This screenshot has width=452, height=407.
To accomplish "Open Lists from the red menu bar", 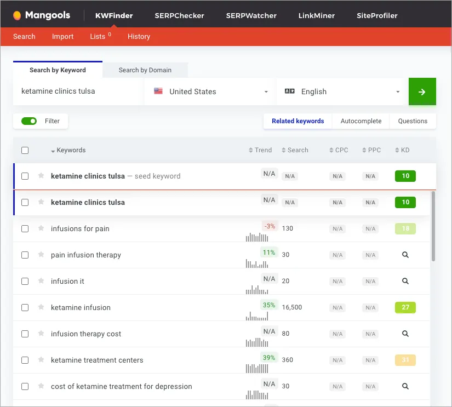I will coord(96,37).
